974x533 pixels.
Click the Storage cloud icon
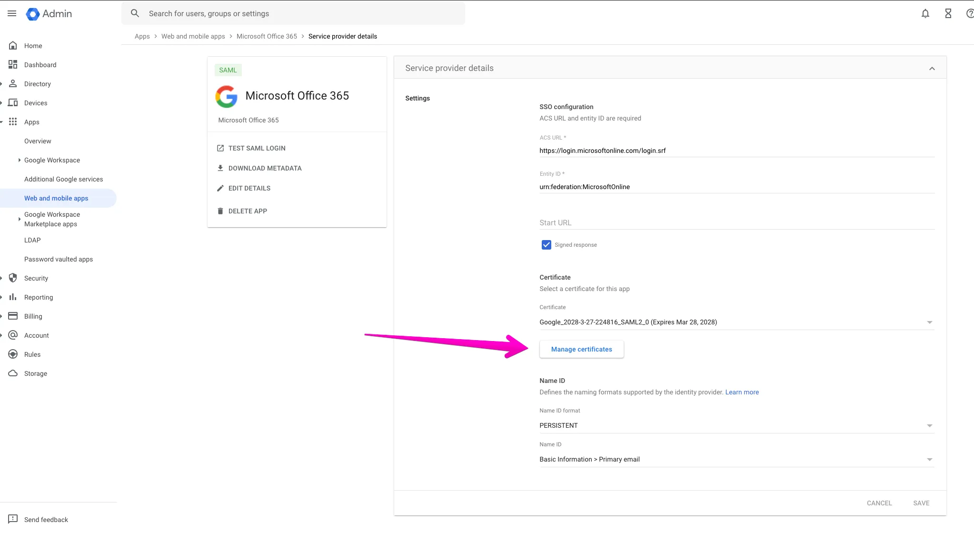(13, 373)
